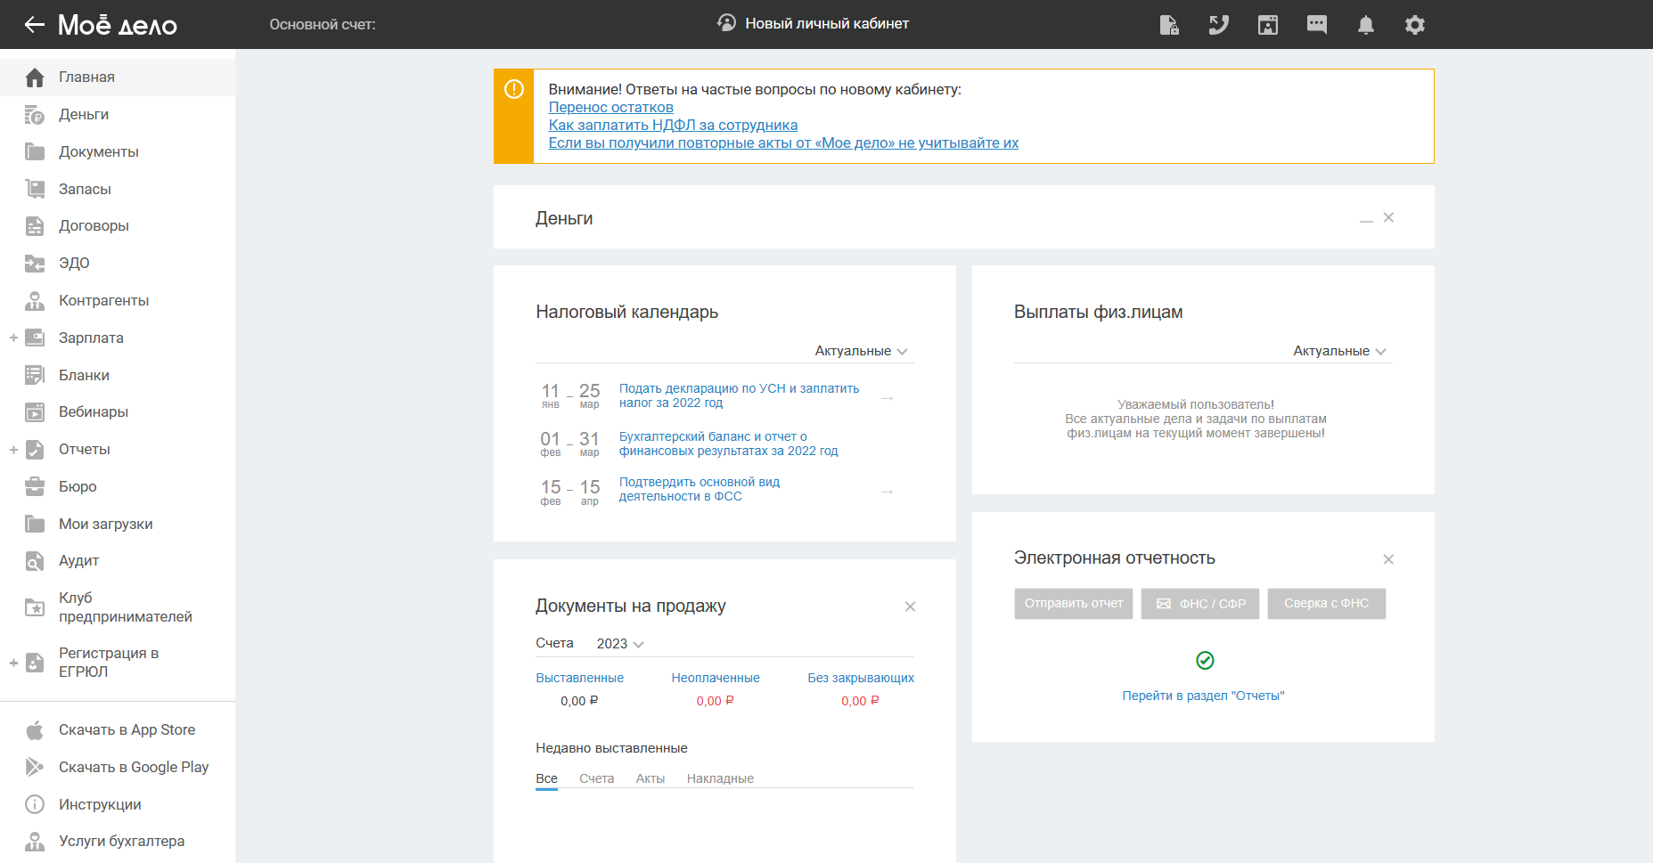Switch to the Акты tab

click(650, 778)
